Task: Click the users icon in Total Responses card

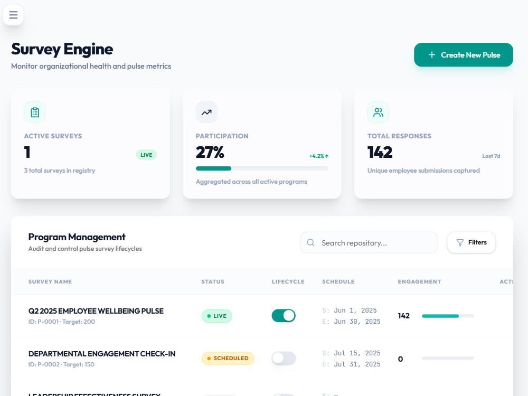Action: [378, 112]
